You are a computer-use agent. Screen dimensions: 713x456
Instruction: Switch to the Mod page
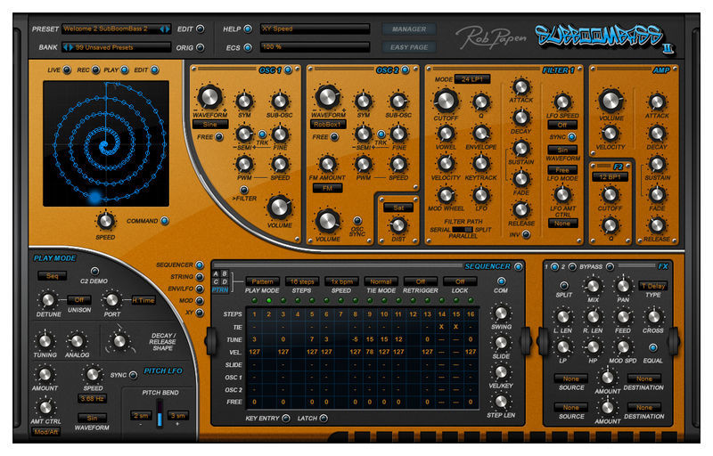click(200, 301)
